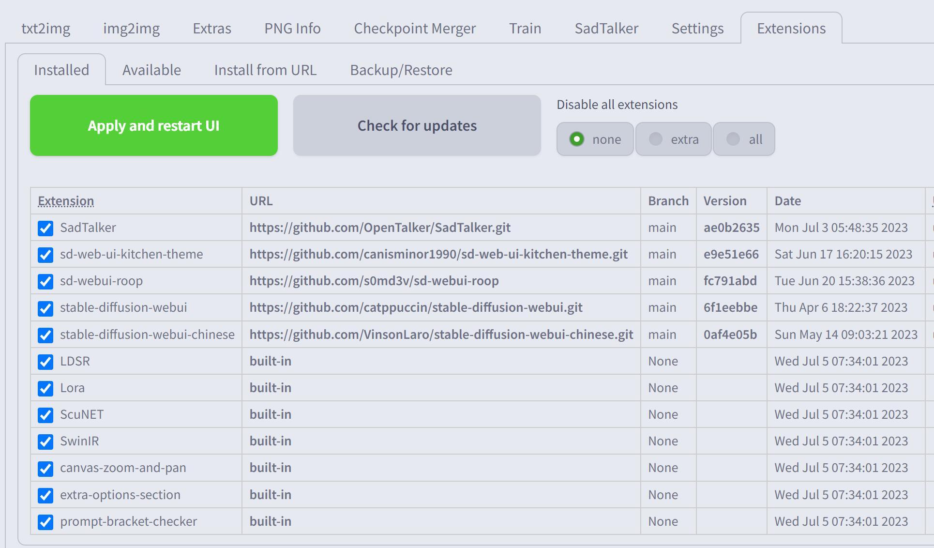Viewport: 934px width, 548px height.
Task: Toggle the LDSR extension checkbox
Action: point(45,362)
